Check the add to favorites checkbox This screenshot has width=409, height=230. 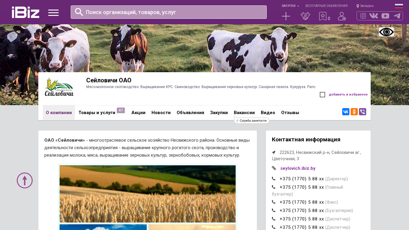322,95
